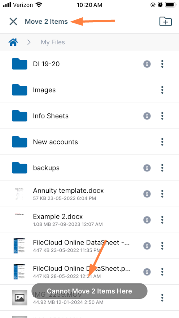Show info for Example 2.docx
Image resolution: width=179 pixels, height=318 pixels.
coord(147,220)
